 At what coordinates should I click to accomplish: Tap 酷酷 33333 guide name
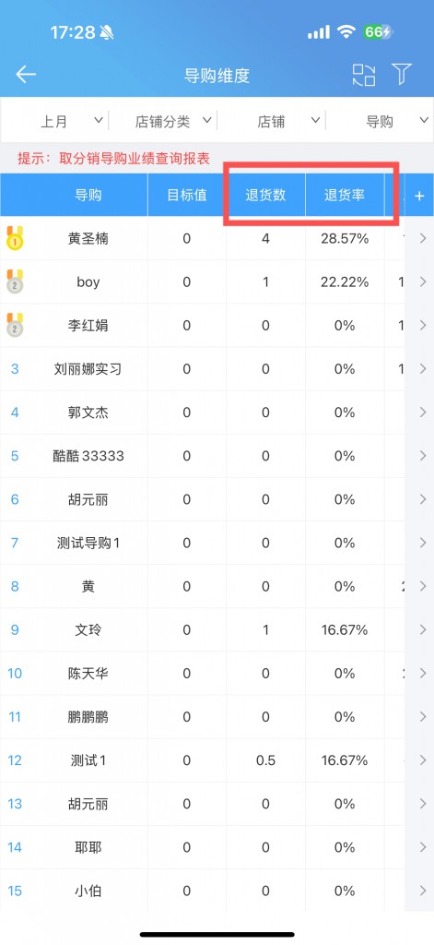pos(88,456)
